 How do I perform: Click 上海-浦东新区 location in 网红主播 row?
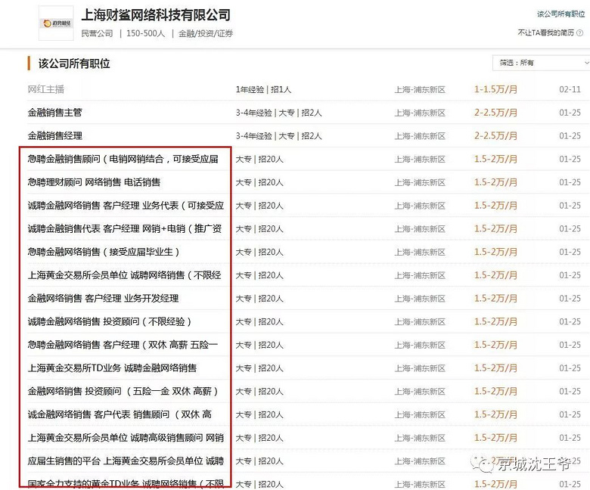click(x=420, y=89)
